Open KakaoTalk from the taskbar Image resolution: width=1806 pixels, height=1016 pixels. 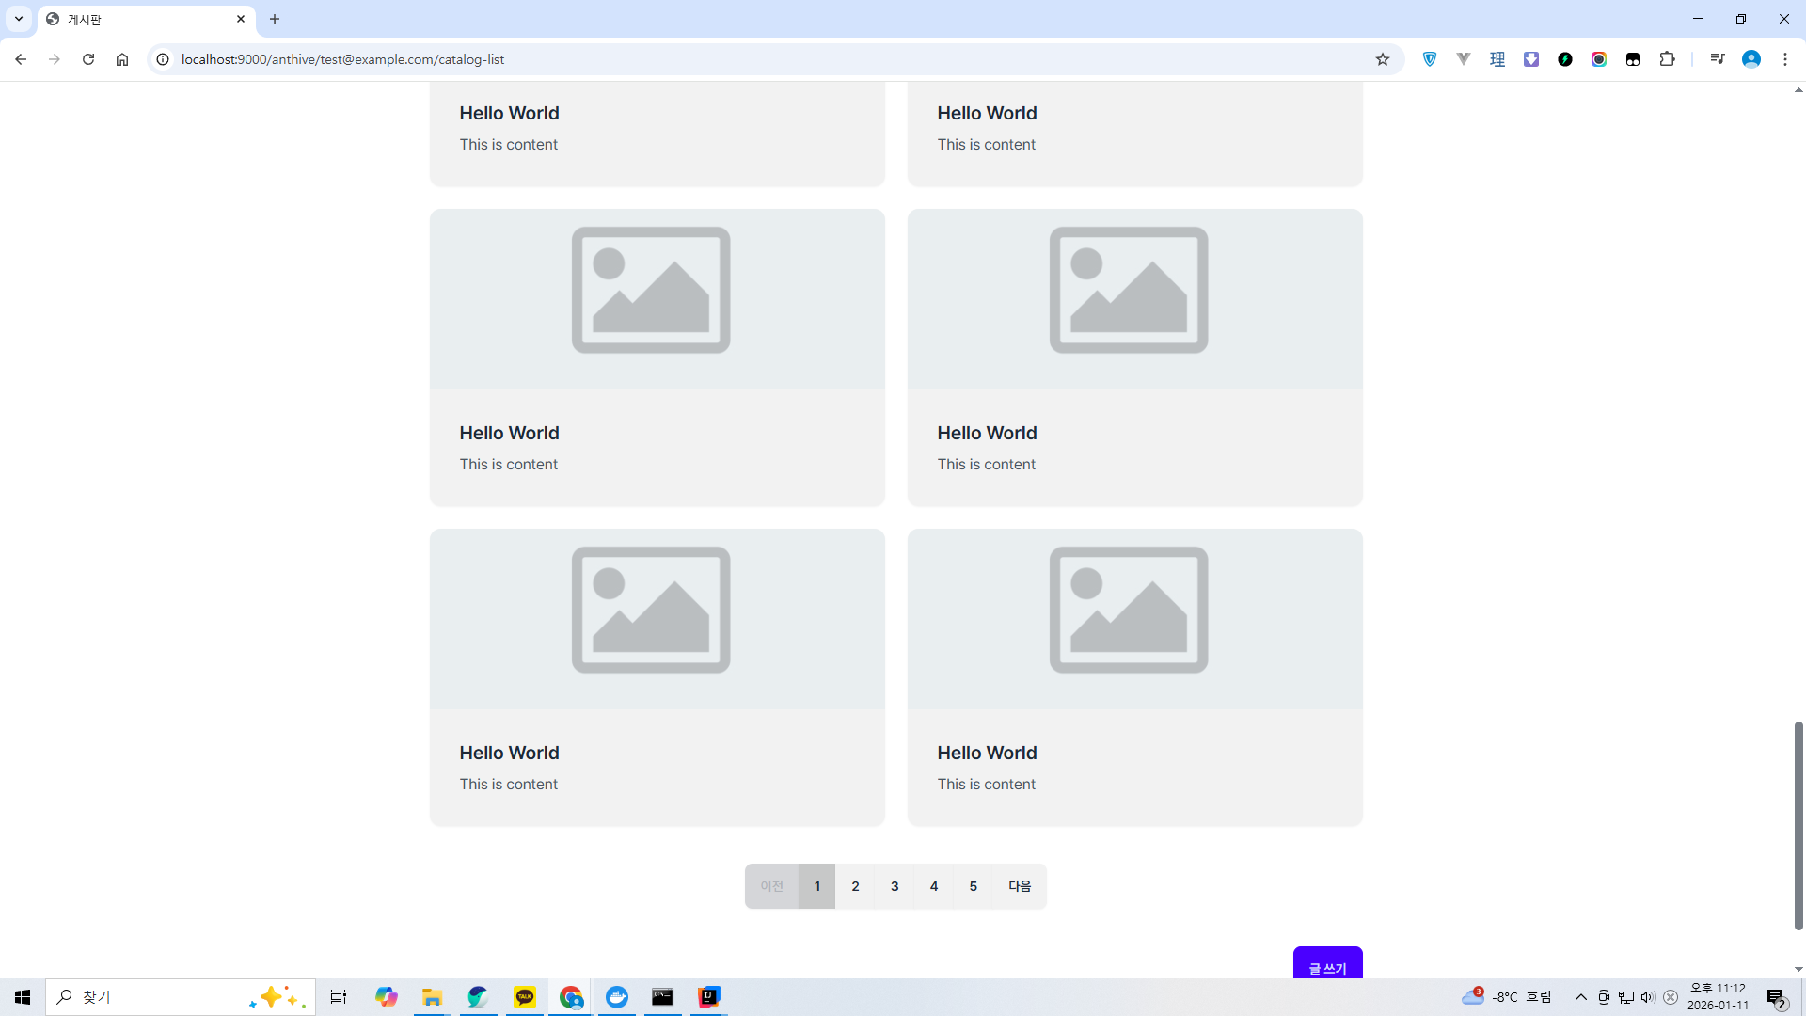[525, 997]
